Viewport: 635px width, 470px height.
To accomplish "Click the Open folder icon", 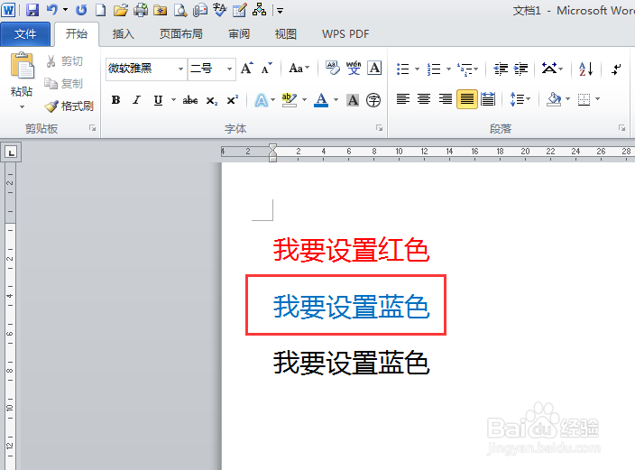I will click(120, 10).
